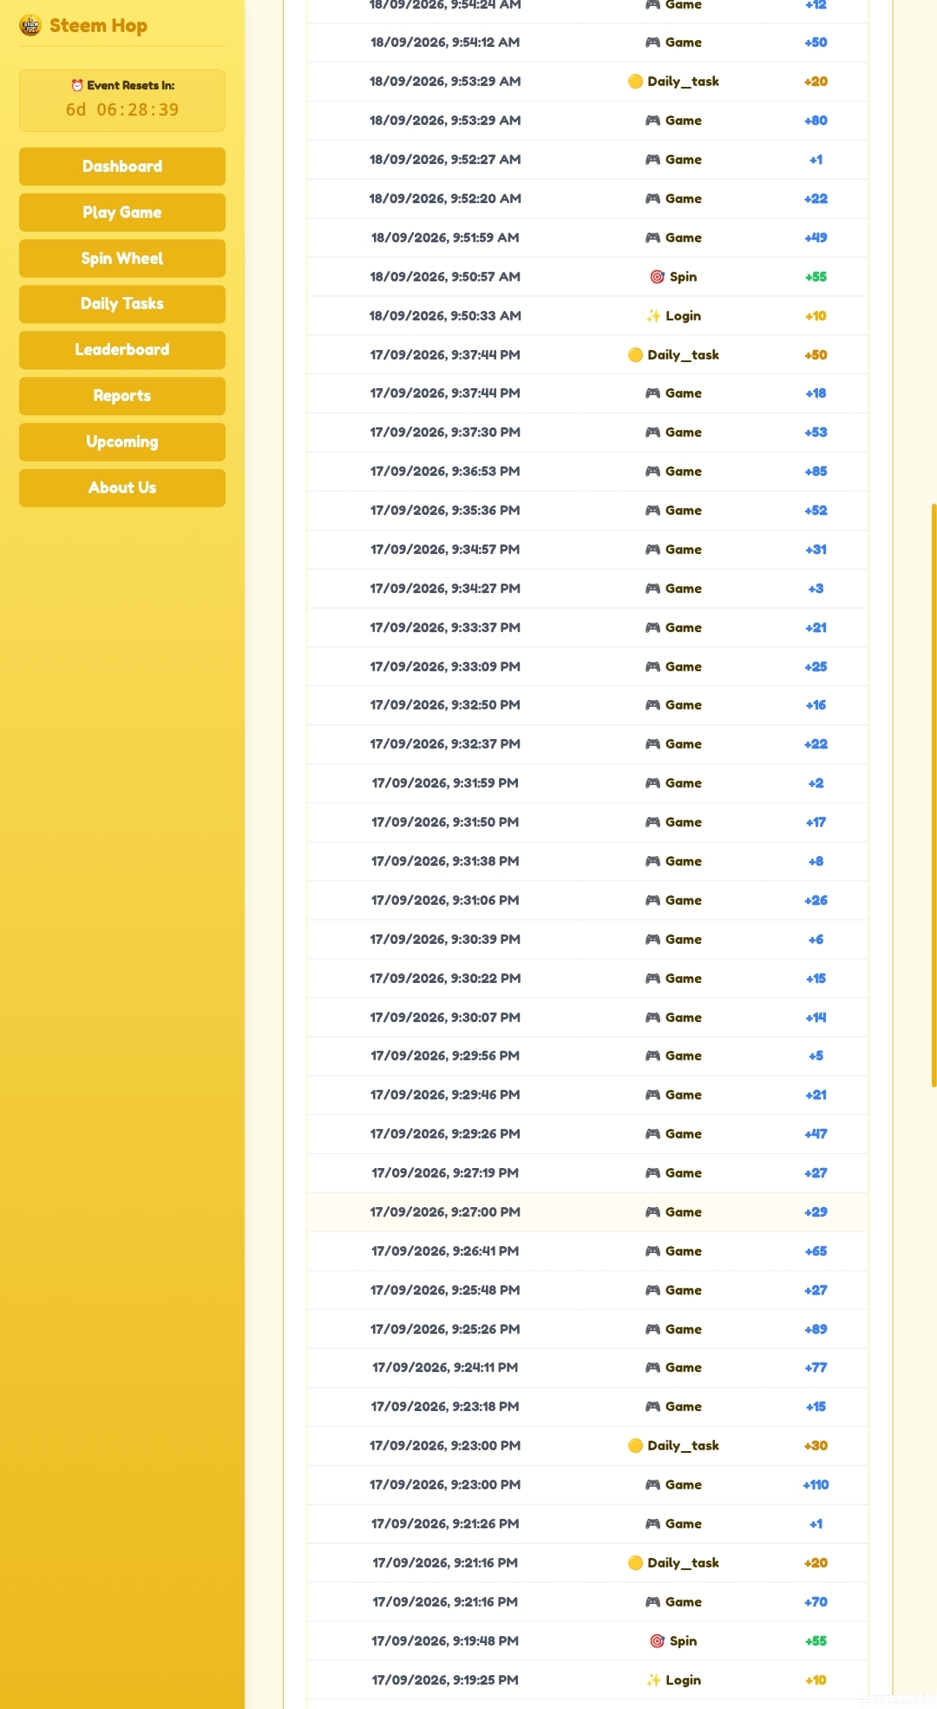
Task: Click the Steem Hop title link
Action: pos(98,25)
